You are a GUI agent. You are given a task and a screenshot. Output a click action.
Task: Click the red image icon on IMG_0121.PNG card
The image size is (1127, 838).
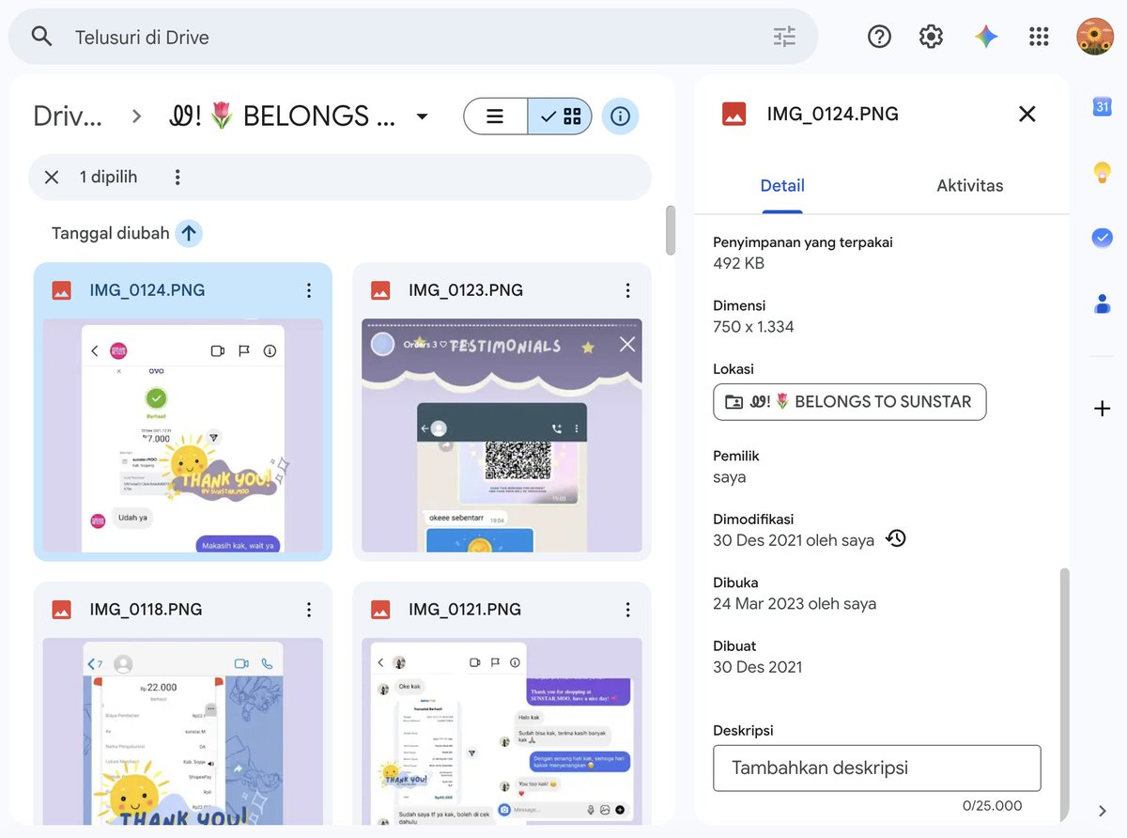coord(380,610)
